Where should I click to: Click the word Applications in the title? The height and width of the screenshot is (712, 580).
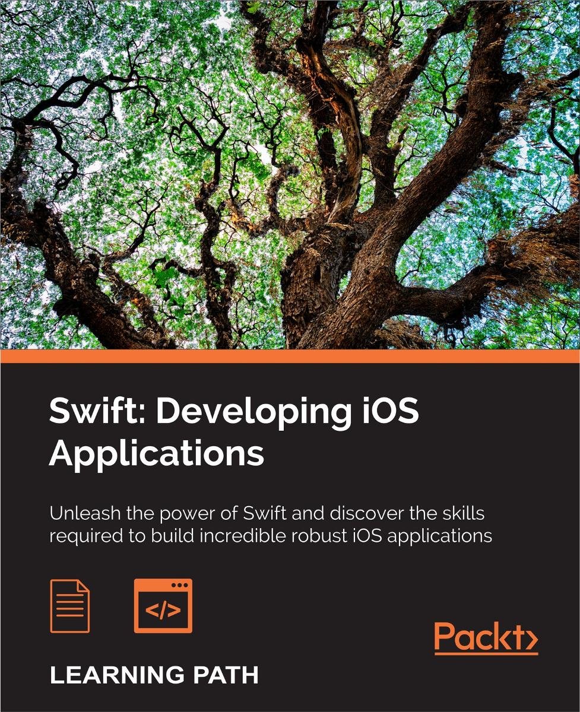pos(156,454)
